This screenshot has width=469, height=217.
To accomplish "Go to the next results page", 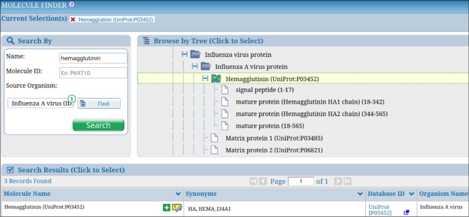I will [x=338, y=181].
